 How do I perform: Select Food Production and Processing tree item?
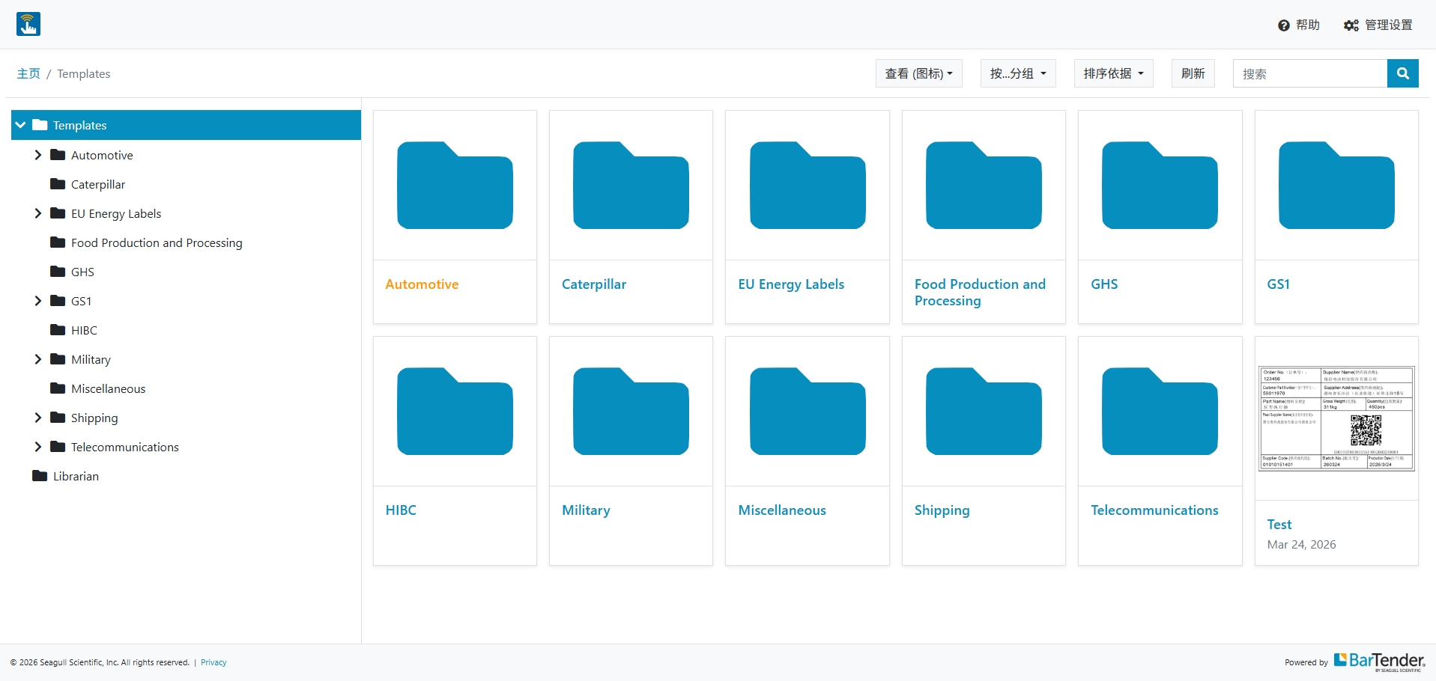coord(157,242)
